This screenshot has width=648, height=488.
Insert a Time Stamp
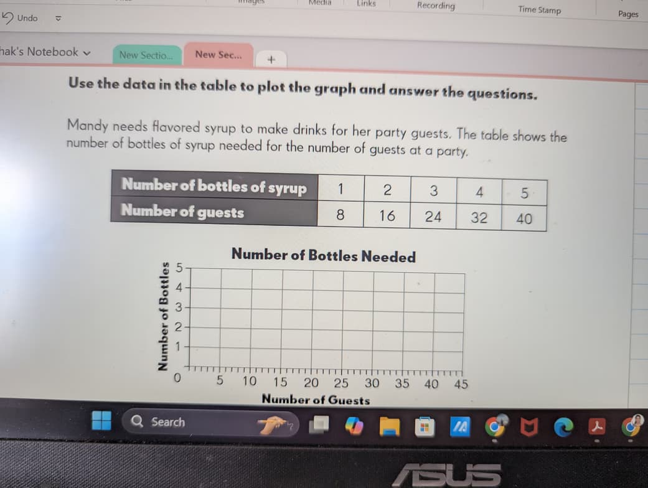(539, 10)
